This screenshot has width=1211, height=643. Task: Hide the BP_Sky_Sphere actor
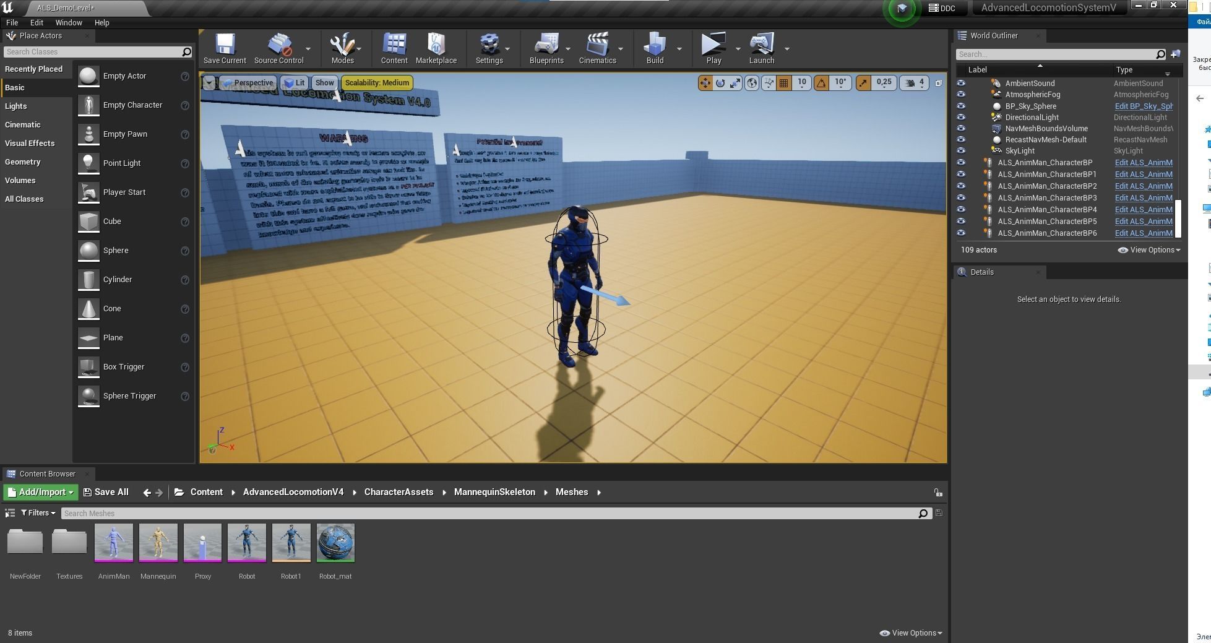tap(961, 106)
